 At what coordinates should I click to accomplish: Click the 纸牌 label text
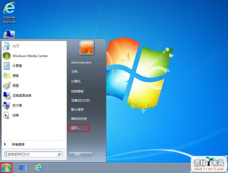[16, 115]
